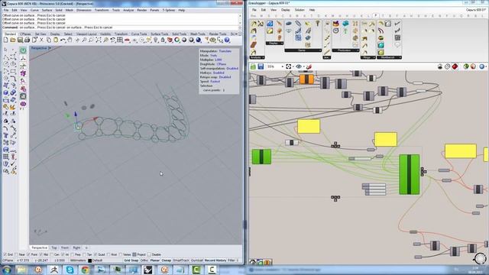Toggle the Perp osnap checkbox
The image size is (489, 275).
73,254
